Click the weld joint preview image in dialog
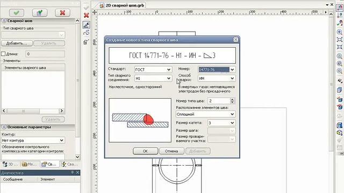This screenshot has height=193, width=344. pyautogui.click(x=140, y=120)
